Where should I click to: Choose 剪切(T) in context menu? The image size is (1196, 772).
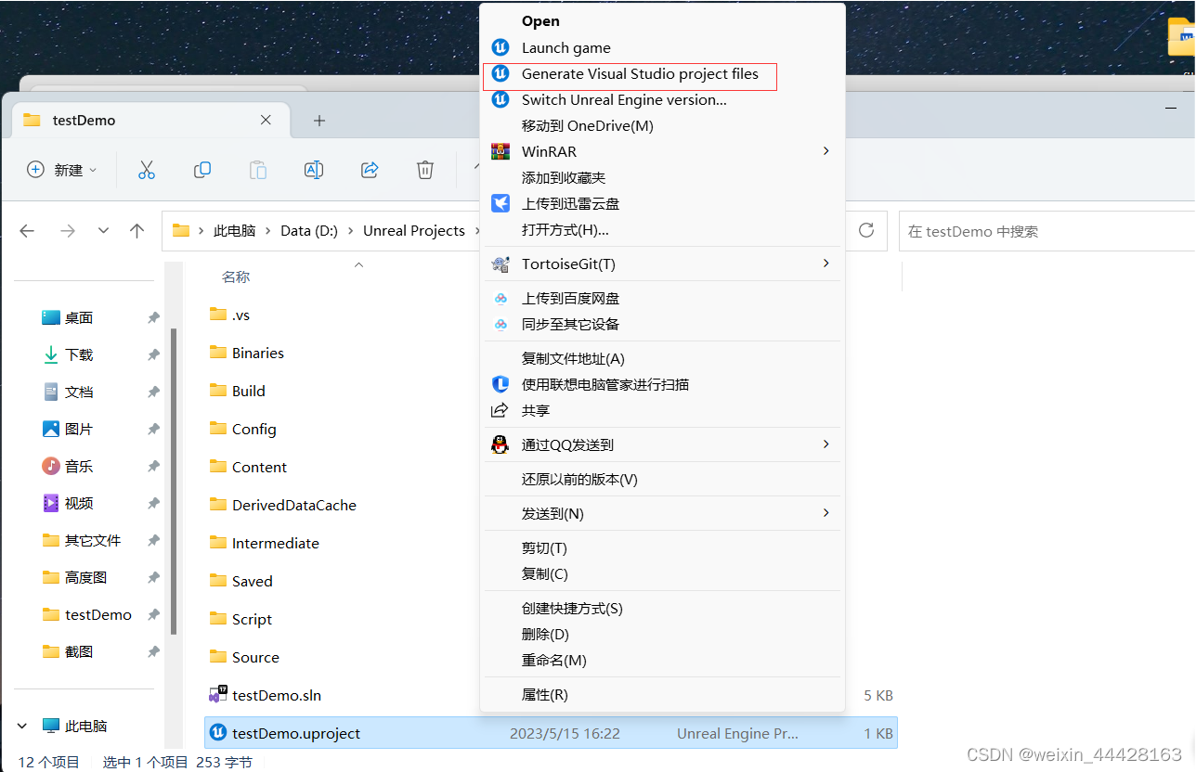tap(662, 547)
